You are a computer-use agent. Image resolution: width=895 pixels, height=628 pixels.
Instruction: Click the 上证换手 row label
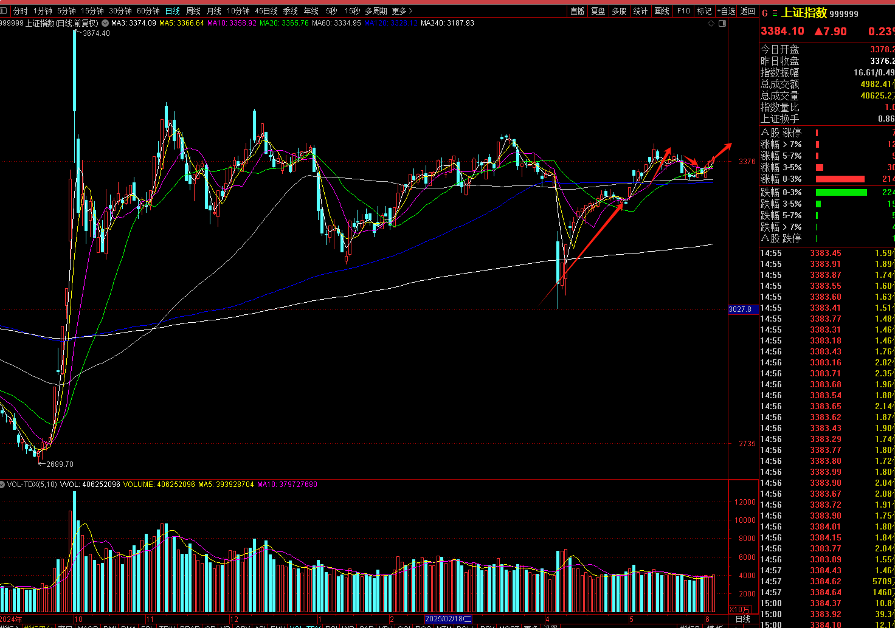click(x=780, y=119)
